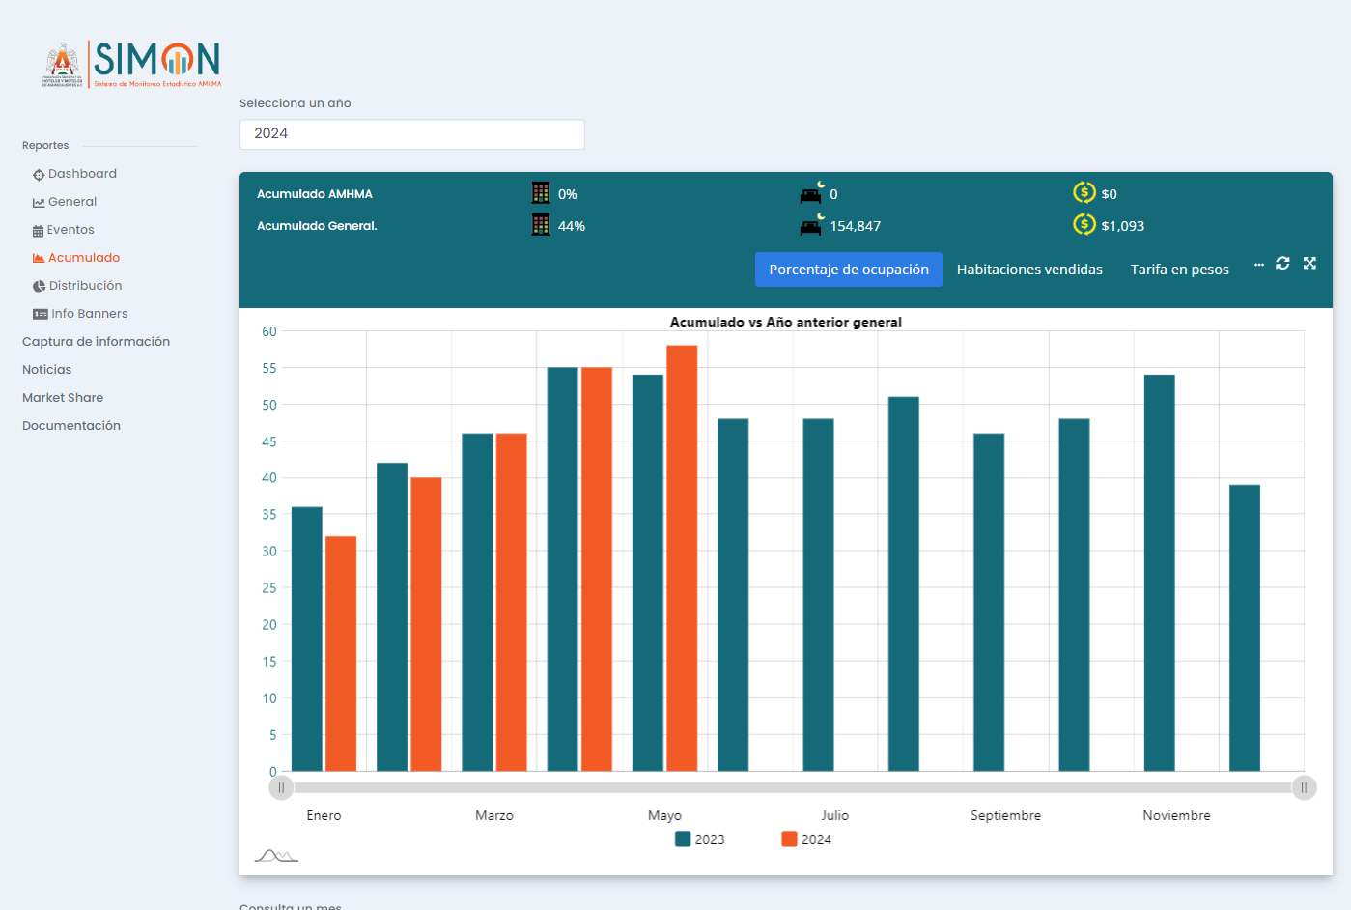The height and width of the screenshot is (910, 1351).
Task: Switch to Tarifa en pesos tab
Action: tap(1179, 270)
